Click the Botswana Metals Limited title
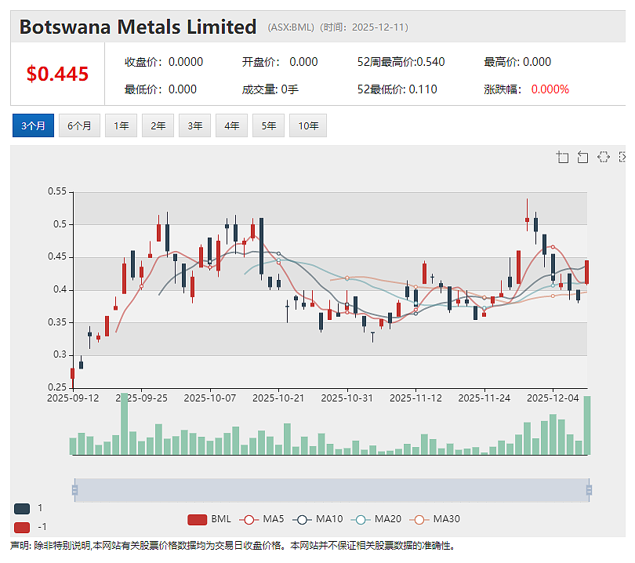The height and width of the screenshot is (563, 635). (138, 27)
